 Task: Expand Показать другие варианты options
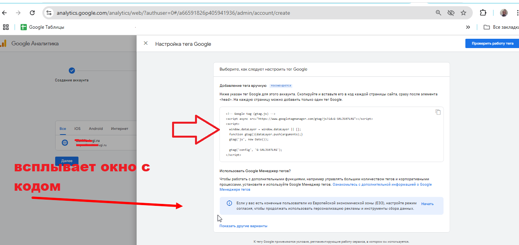click(243, 226)
